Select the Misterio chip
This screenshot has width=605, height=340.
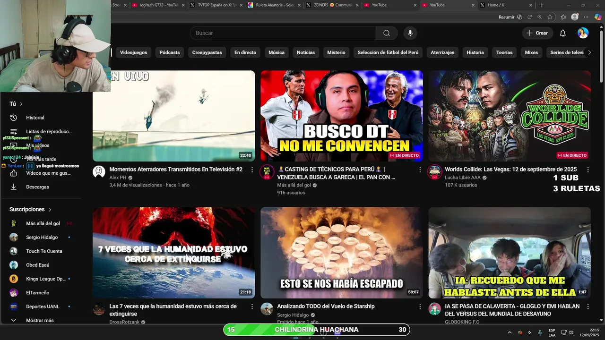pos(336,52)
